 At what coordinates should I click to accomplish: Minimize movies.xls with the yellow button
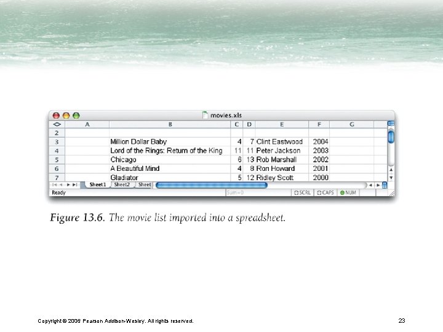coord(66,116)
